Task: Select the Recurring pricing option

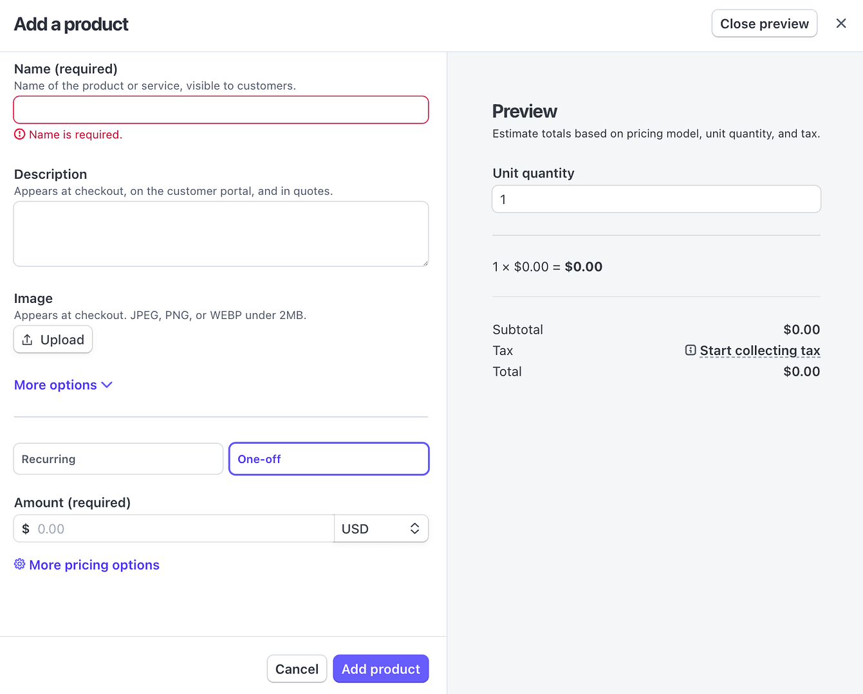Action: pos(118,459)
